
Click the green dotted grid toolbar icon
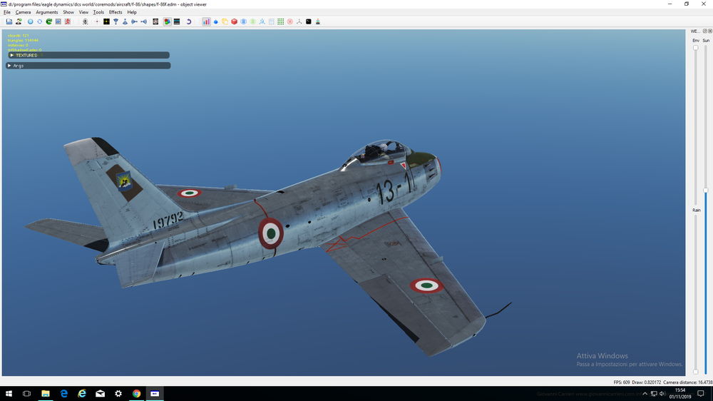click(x=281, y=21)
